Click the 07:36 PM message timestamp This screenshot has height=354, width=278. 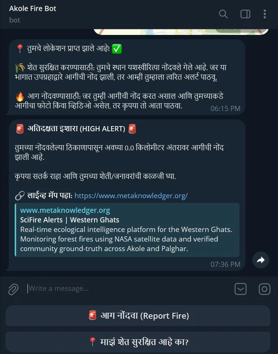click(x=225, y=264)
